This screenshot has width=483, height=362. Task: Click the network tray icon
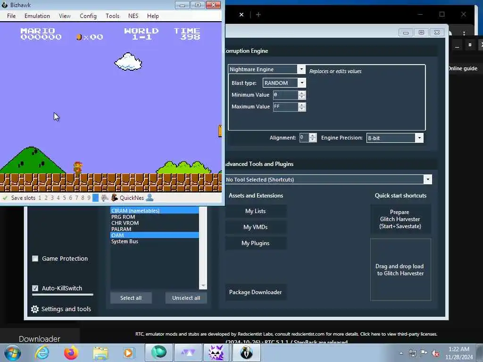click(412, 353)
